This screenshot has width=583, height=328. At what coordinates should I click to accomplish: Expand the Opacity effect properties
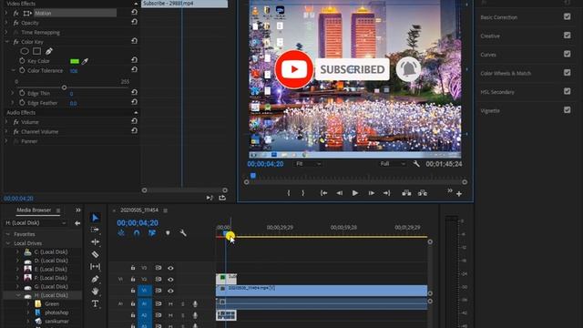6,23
